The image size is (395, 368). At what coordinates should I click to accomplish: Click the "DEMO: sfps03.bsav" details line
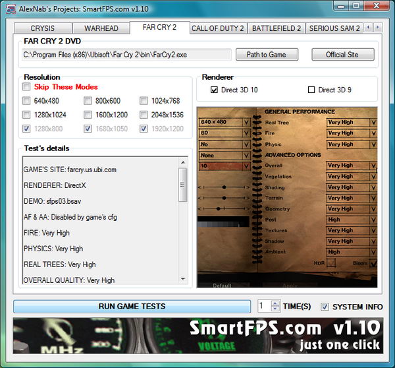53,201
